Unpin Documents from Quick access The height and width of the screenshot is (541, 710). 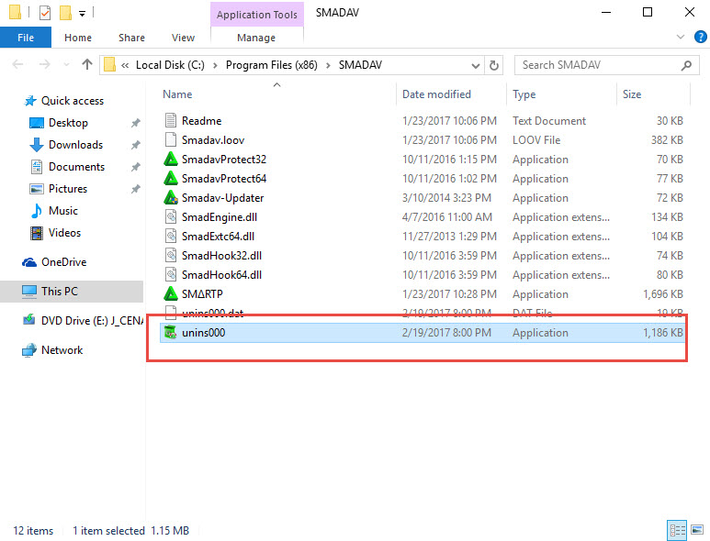click(135, 167)
